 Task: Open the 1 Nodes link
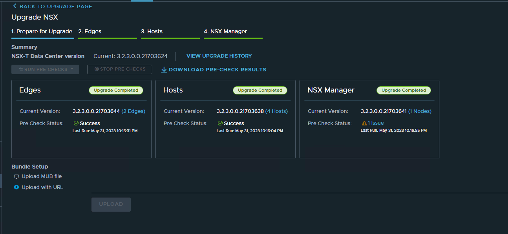click(420, 111)
